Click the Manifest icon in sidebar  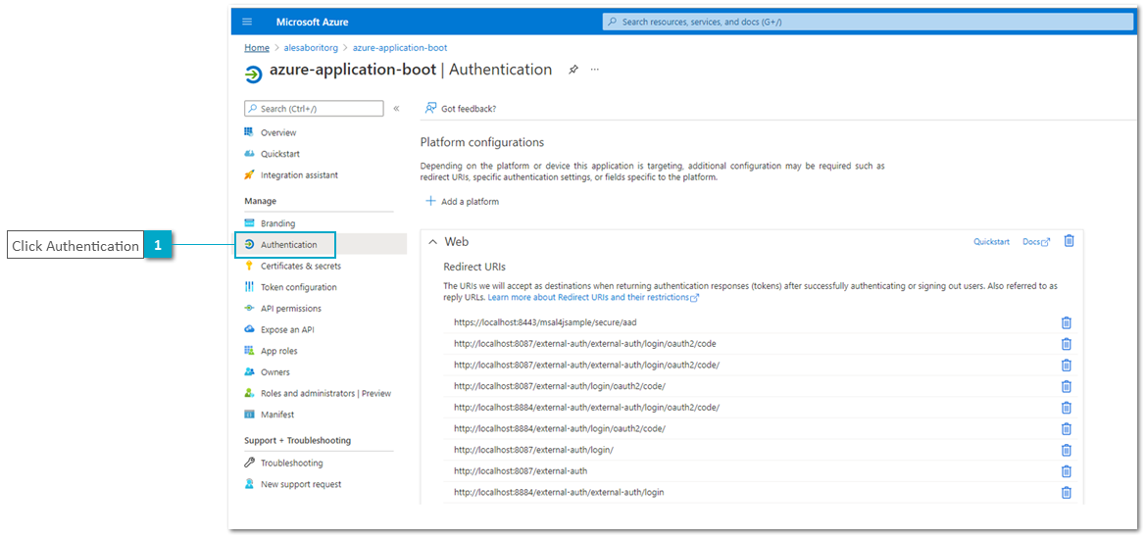point(248,414)
